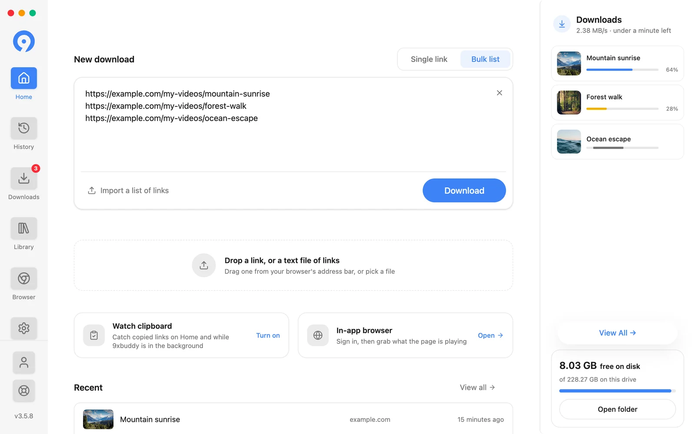Click the 'Drop a link, or a text file of links' text

(282, 260)
